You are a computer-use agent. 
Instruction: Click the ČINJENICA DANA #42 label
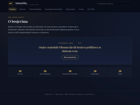click(x=70, y=43)
